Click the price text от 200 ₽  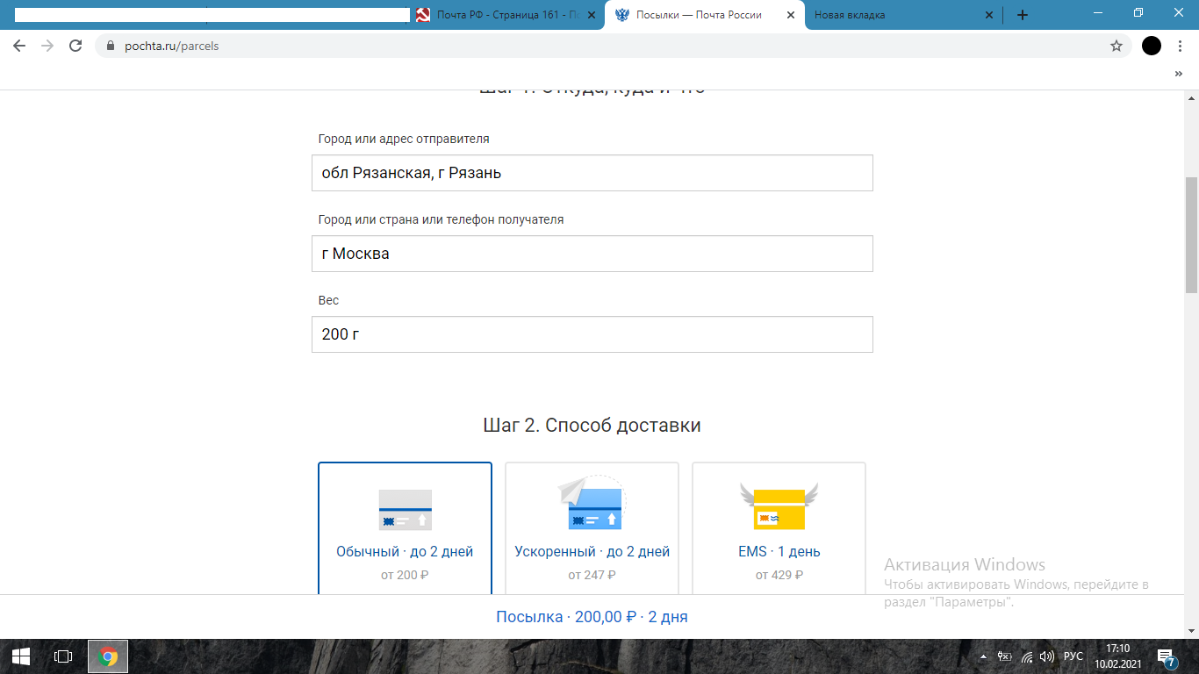405,576
